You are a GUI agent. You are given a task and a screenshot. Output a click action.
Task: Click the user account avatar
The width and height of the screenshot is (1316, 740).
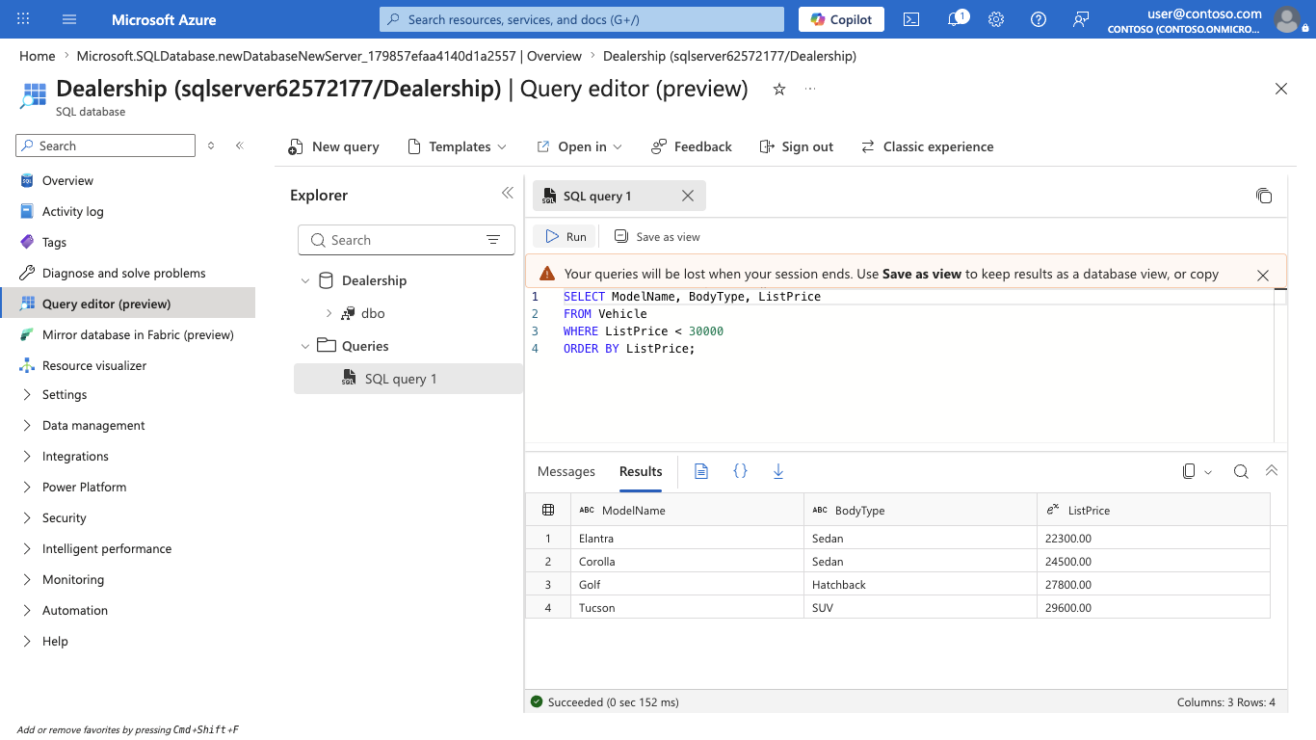1286,19
